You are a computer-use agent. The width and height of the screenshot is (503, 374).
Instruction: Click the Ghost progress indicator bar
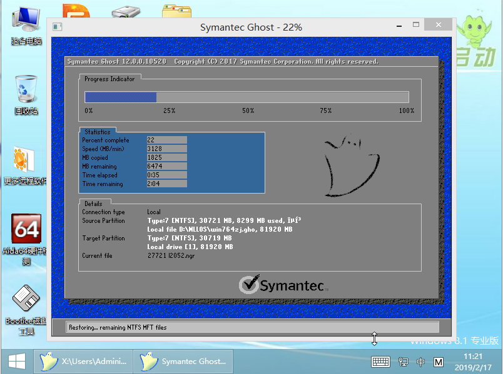click(x=246, y=97)
